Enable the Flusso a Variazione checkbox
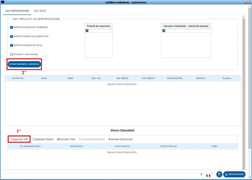The height and width of the screenshot is (180, 252). [11, 55]
